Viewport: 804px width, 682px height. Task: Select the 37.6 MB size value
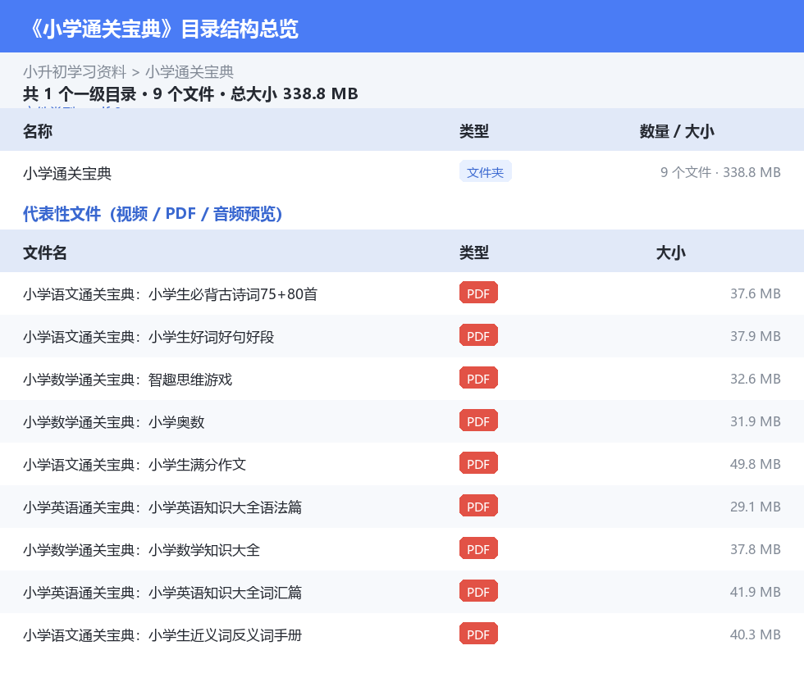(x=756, y=293)
